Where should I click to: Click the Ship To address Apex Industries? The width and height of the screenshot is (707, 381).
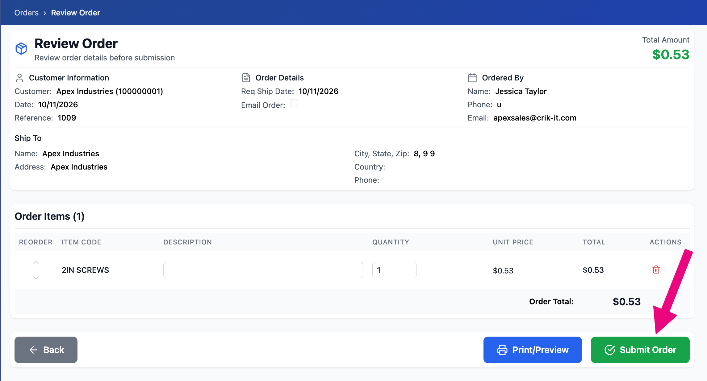point(79,167)
